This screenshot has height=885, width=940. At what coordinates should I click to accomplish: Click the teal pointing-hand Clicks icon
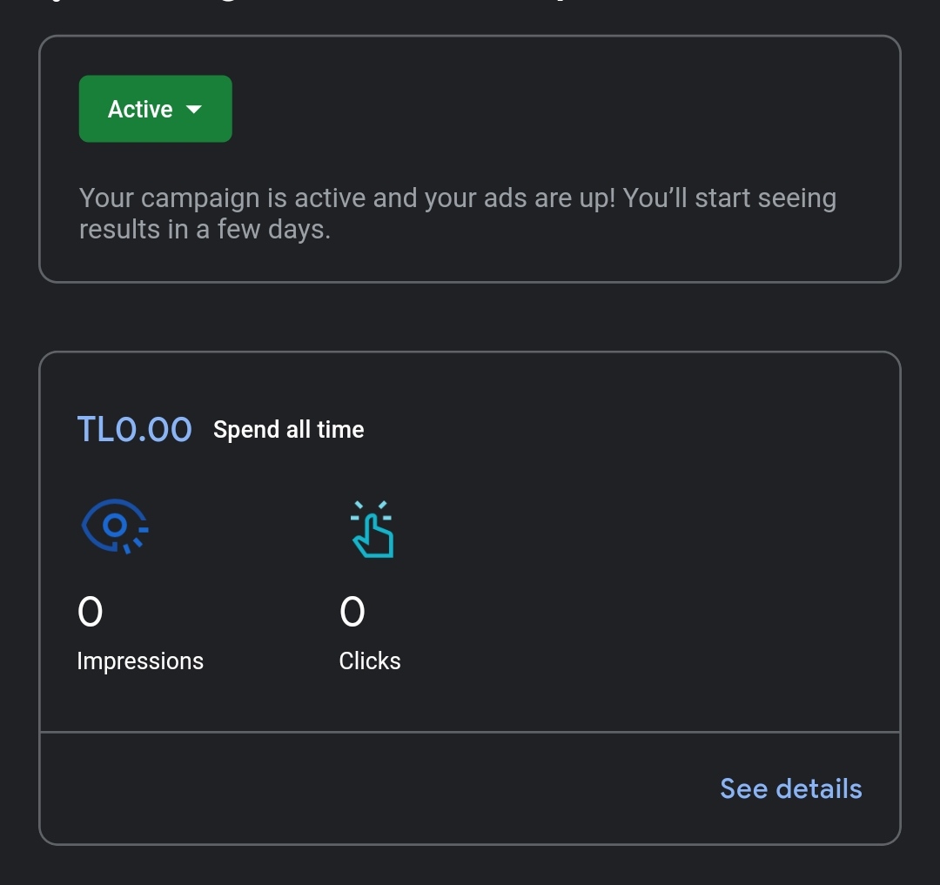[373, 529]
